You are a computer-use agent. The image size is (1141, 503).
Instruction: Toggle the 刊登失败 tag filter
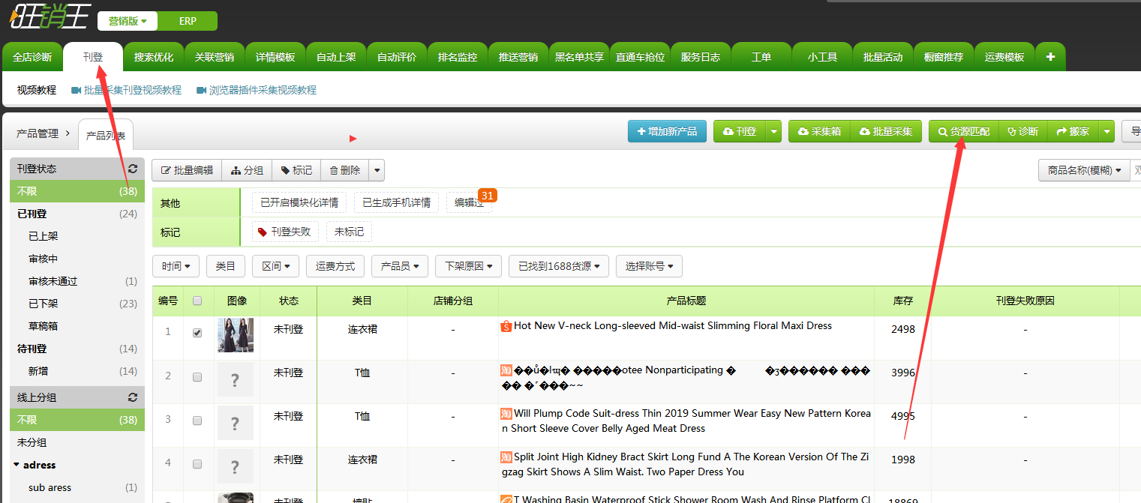pos(285,232)
